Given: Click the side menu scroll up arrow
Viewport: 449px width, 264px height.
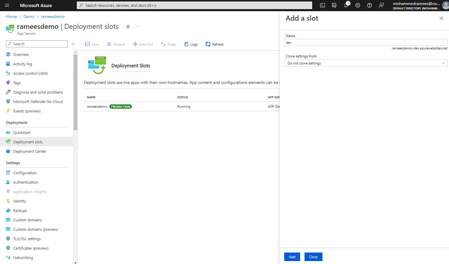Looking at the screenshot, I should [76, 52].
